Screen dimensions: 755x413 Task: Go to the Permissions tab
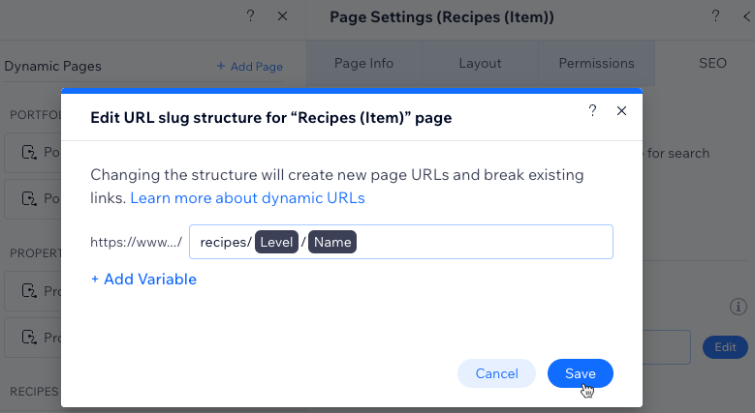(596, 63)
